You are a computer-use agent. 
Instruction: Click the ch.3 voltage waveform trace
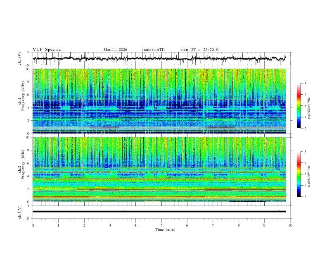pyautogui.click(x=159, y=212)
